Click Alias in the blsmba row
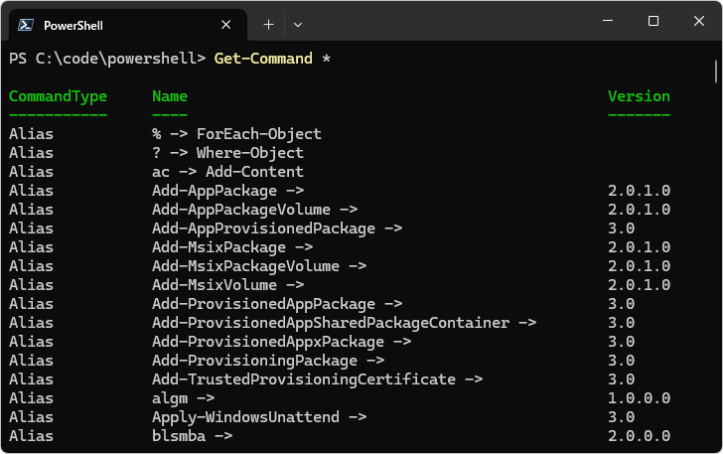723x454 pixels. pyautogui.click(x=32, y=436)
